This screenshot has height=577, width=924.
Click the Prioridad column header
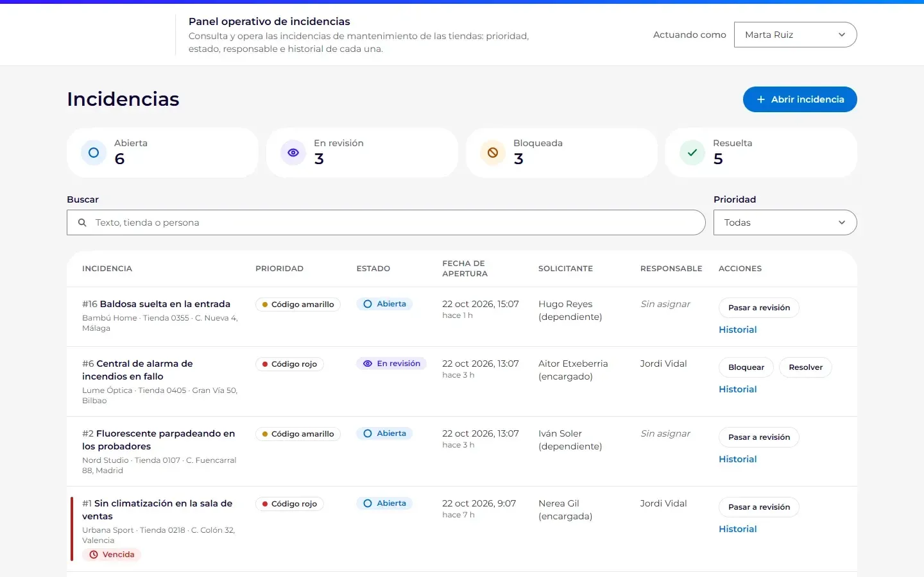[279, 269]
